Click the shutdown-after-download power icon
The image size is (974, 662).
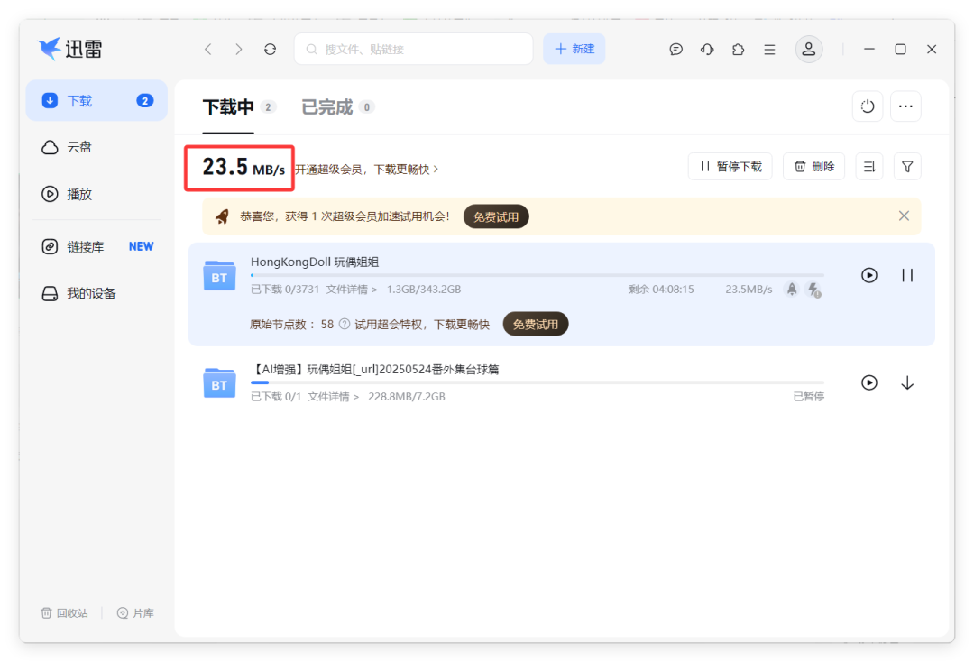[x=868, y=106]
